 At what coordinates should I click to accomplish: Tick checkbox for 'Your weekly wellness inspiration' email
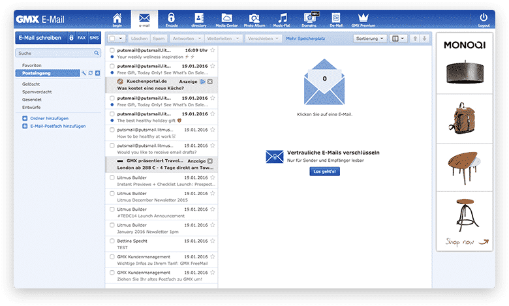[112, 50]
